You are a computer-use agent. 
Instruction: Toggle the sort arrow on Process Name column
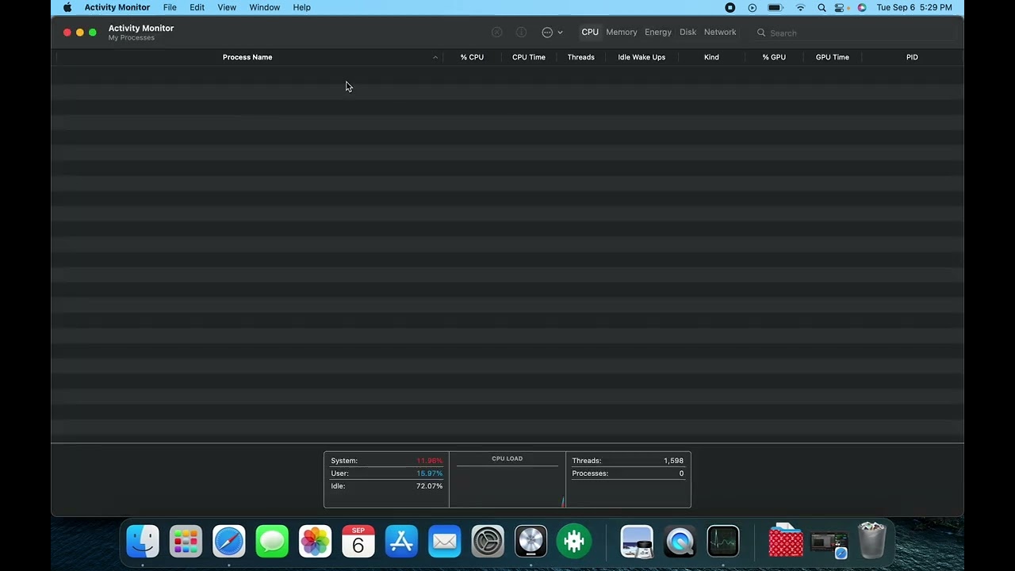[435, 57]
